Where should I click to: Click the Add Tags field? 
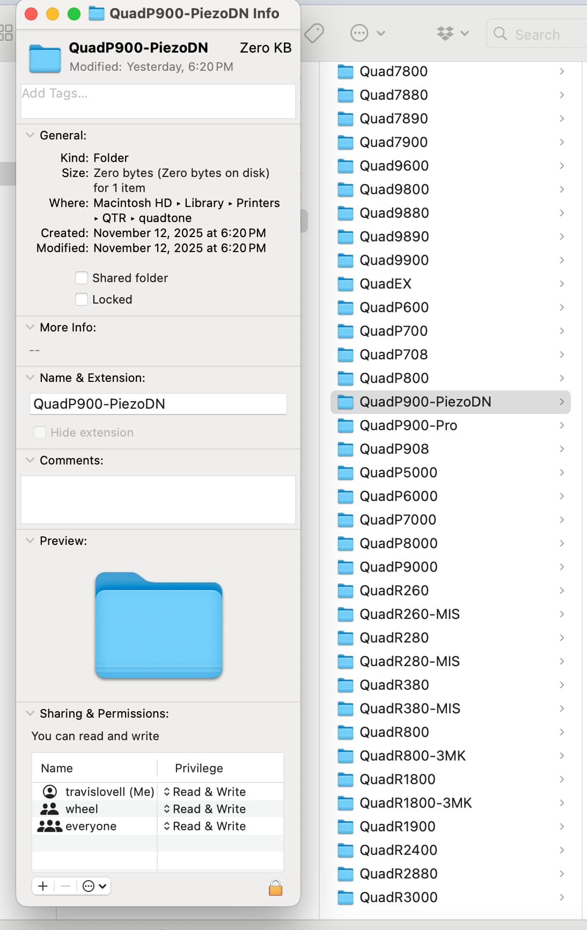click(x=158, y=101)
